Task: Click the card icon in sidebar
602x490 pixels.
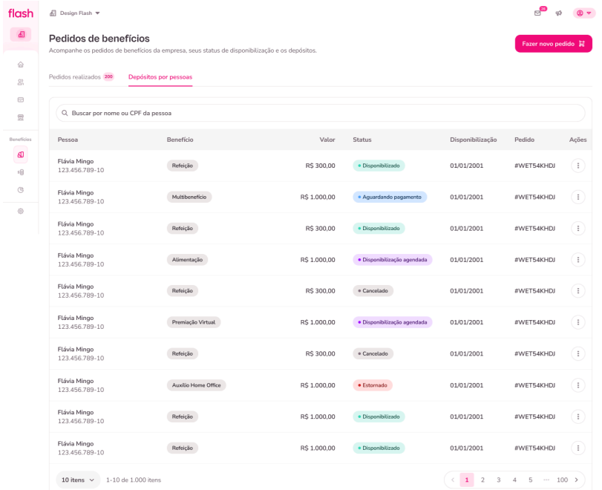Action: point(21,99)
